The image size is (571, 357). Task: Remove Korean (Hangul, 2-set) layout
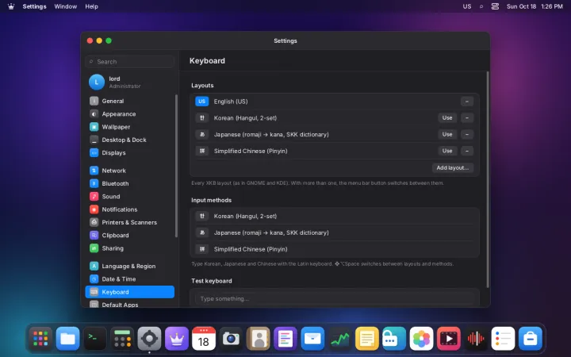point(467,117)
